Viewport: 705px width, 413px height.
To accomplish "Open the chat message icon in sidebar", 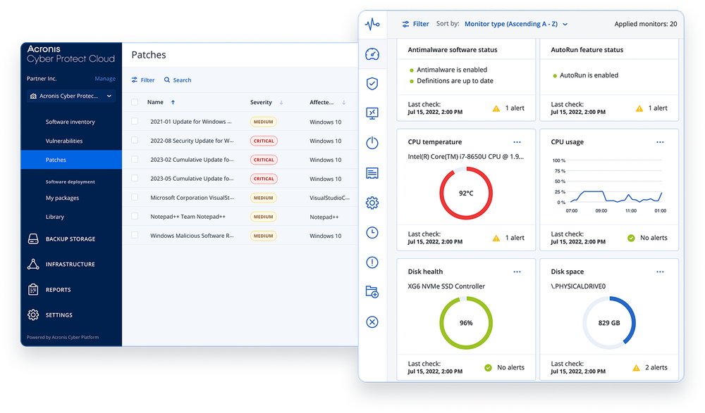I will [372, 173].
